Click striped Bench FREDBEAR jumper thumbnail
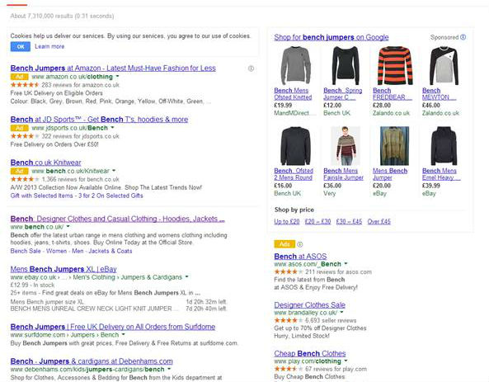Screen dimensions: 489x382 pyautogui.click(x=395, y=65)
